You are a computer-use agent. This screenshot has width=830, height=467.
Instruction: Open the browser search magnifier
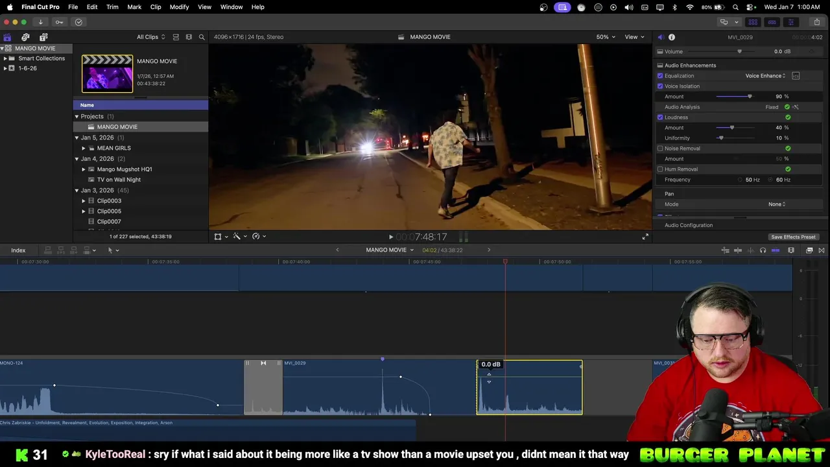[202, 37]
